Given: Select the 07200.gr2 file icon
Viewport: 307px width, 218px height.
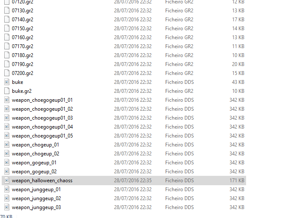Looking at the screenshot, I should (7, 73).
